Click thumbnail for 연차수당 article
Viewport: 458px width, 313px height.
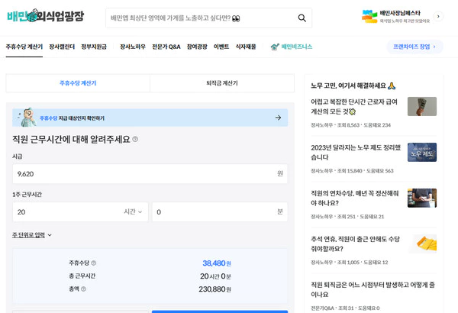tap(421, 198)
